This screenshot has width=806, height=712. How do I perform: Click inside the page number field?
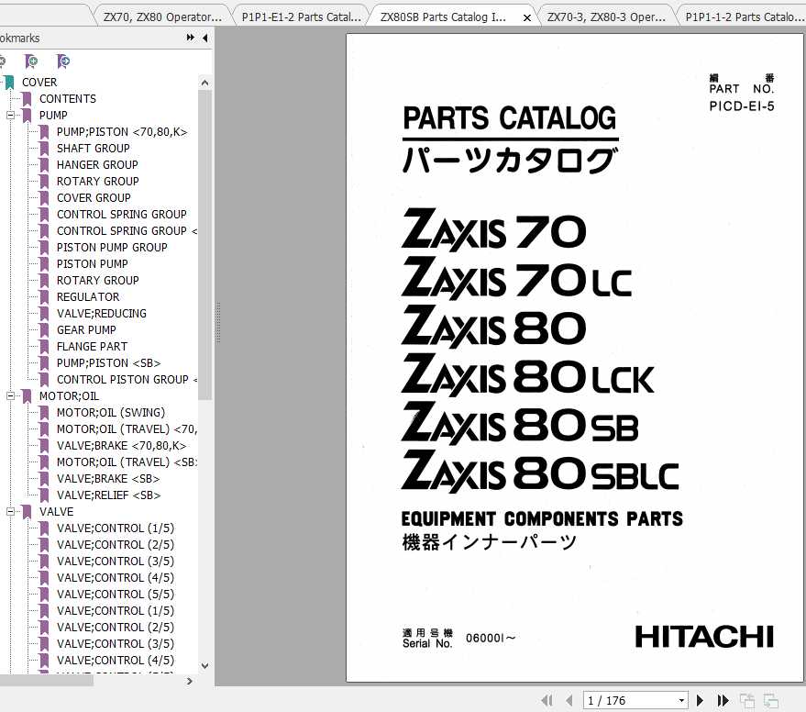pyautogui.click(x=628, y=699)
